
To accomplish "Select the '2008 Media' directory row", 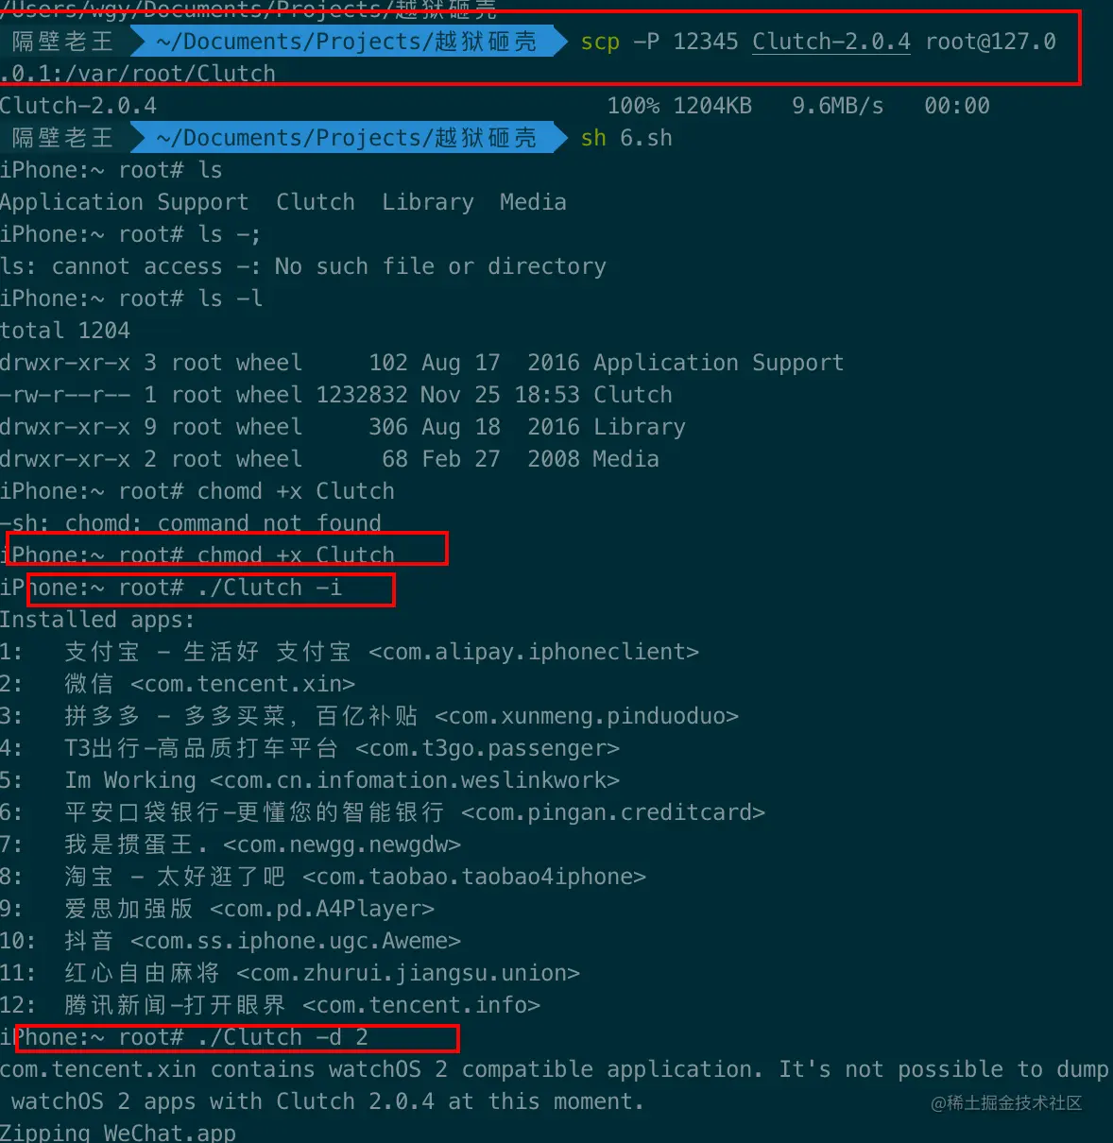I will pyautogui.click(x=330, y=459).
